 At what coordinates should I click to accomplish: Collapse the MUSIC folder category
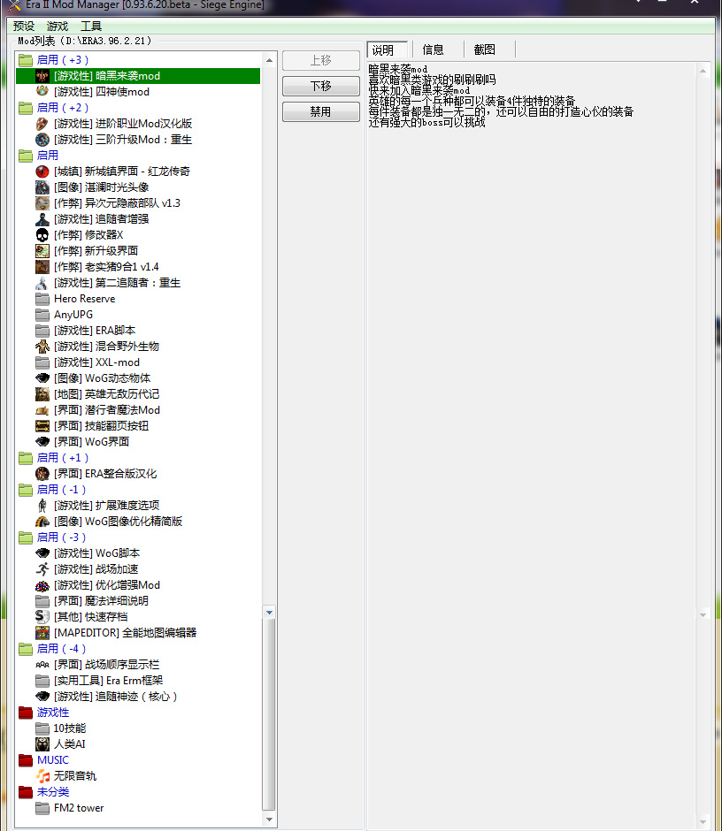coord(26,760)
